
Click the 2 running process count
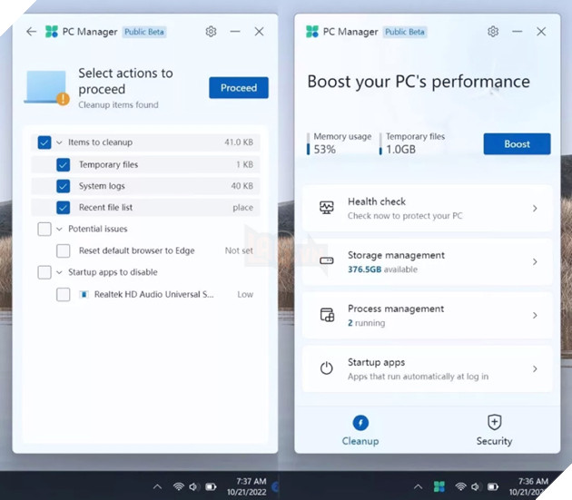tap(366, 323)
